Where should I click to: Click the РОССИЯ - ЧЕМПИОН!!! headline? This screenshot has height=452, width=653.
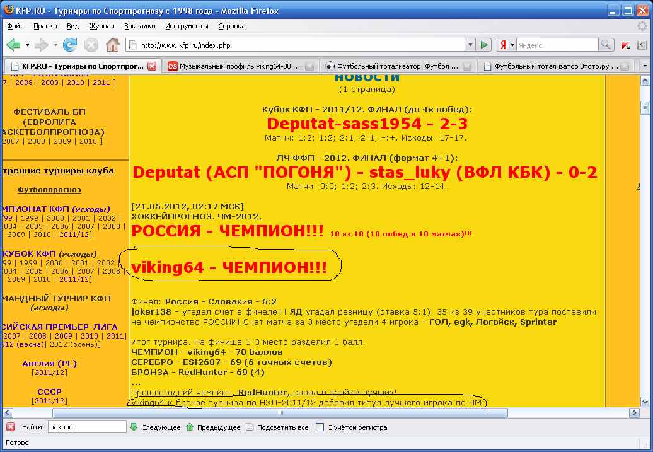click(228, 231)
